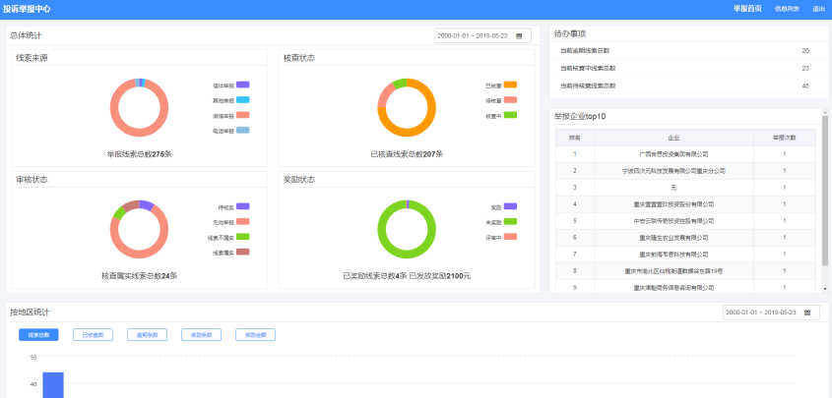
Task: Switch region chart to 奖励金额
Action: pos(254,334)
